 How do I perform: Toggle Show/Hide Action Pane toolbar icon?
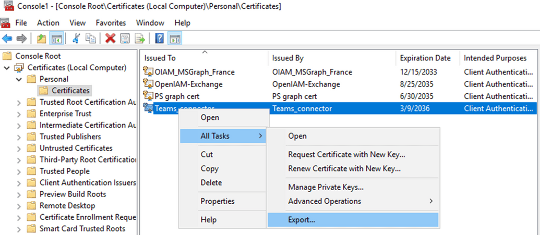pyautogui.click(x=175, y=39)
